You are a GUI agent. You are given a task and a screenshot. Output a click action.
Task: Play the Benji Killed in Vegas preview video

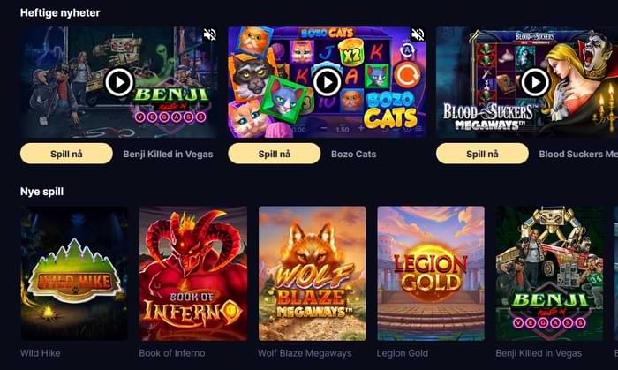(118, 82)
